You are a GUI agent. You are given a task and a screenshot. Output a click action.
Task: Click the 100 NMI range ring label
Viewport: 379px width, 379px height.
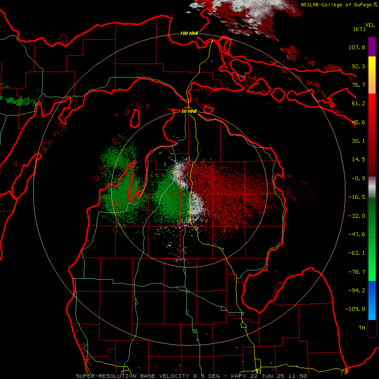(189, 33)
